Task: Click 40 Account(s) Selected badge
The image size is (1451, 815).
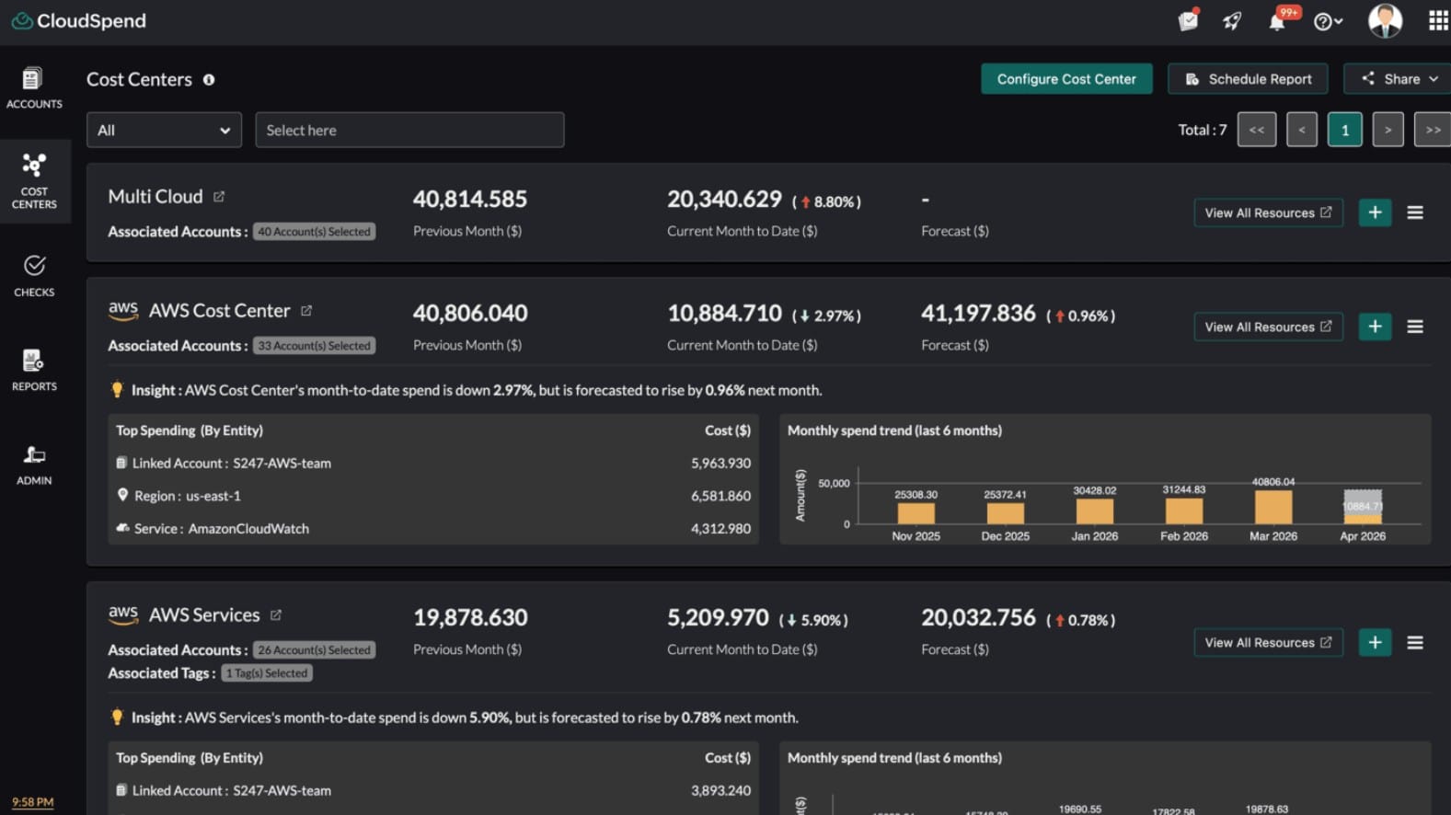Action: pyautogui.click(x=314, y=232)
